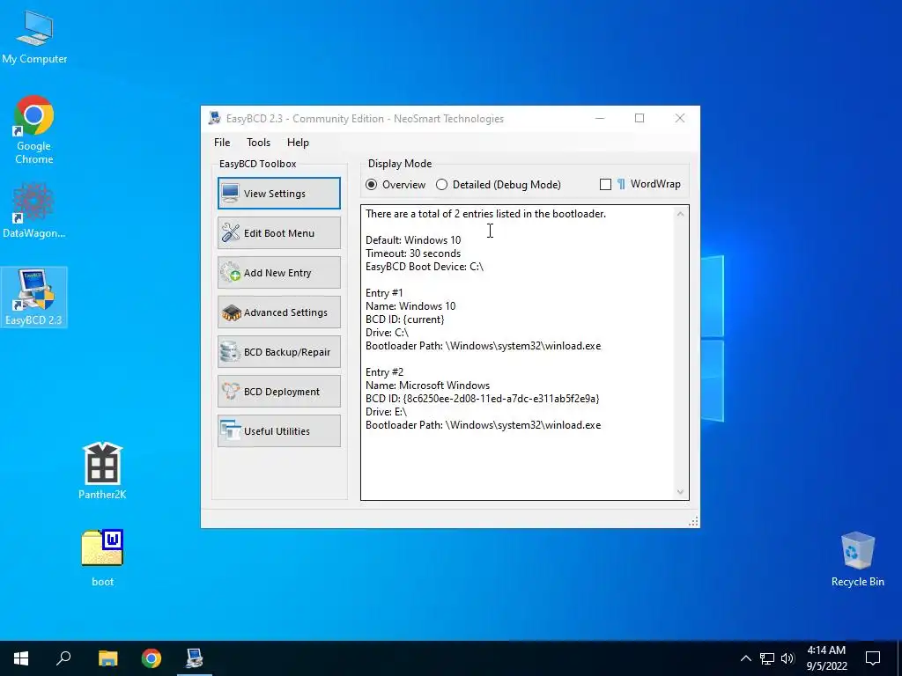
Task: Open Advanced Settings page
Action: tap(279, 312)
